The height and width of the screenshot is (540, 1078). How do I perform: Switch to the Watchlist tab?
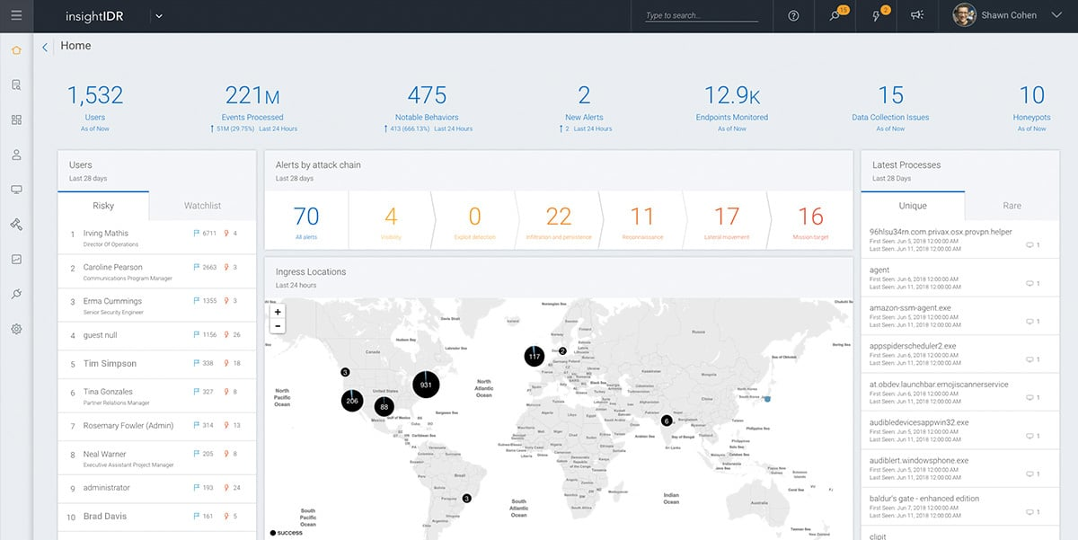click(201, 205)
